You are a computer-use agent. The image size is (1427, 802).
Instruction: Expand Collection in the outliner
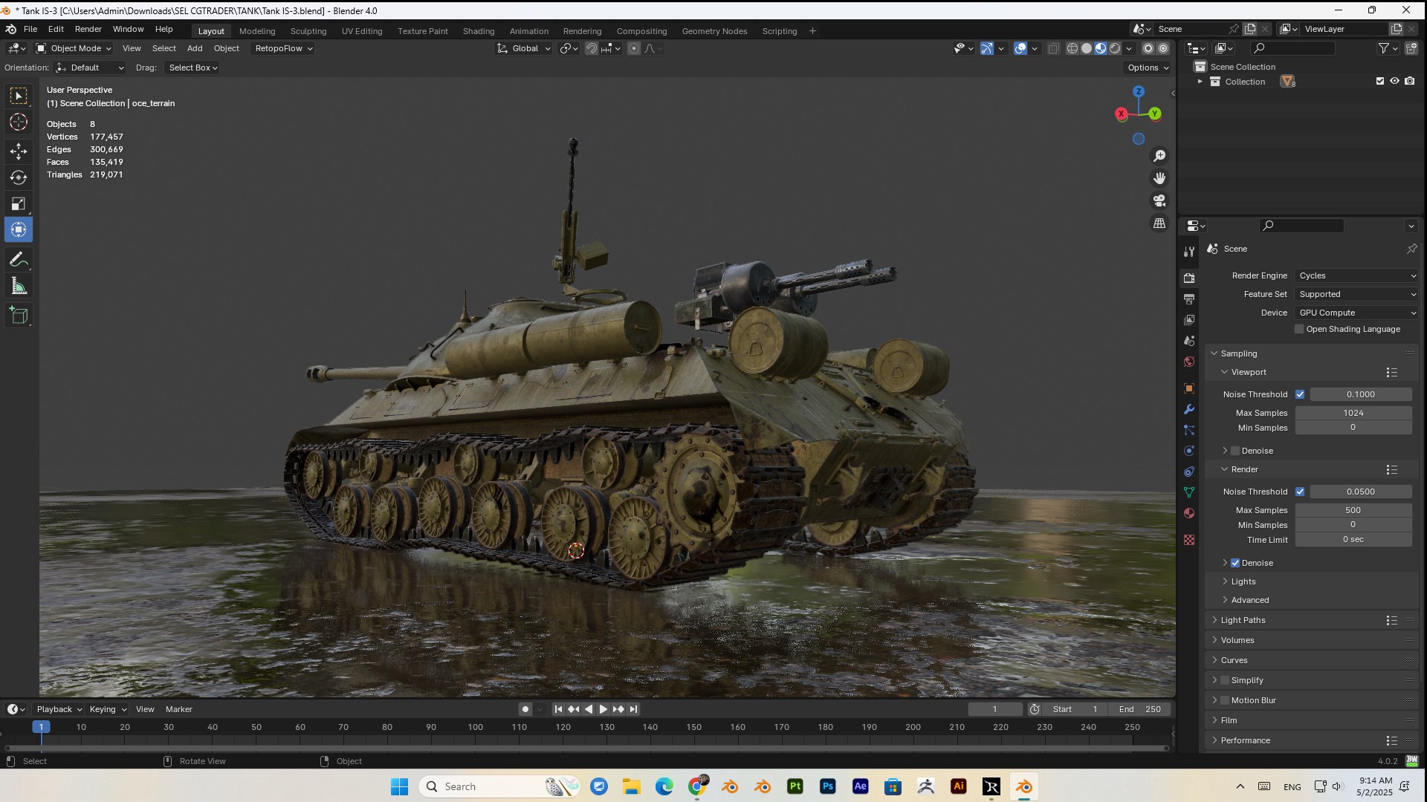[x=1200, y=82]
